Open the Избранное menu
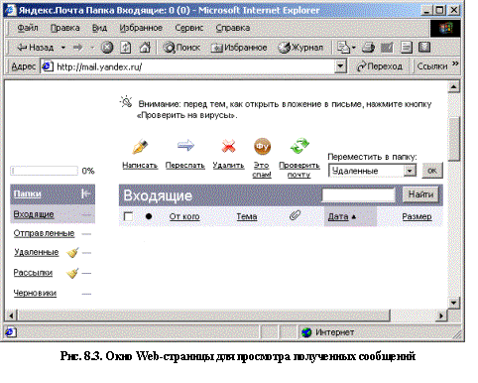 pyautogui.click(x=141, y=28)
